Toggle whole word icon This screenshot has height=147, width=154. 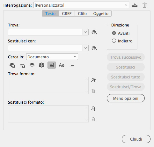pos(71,65)
